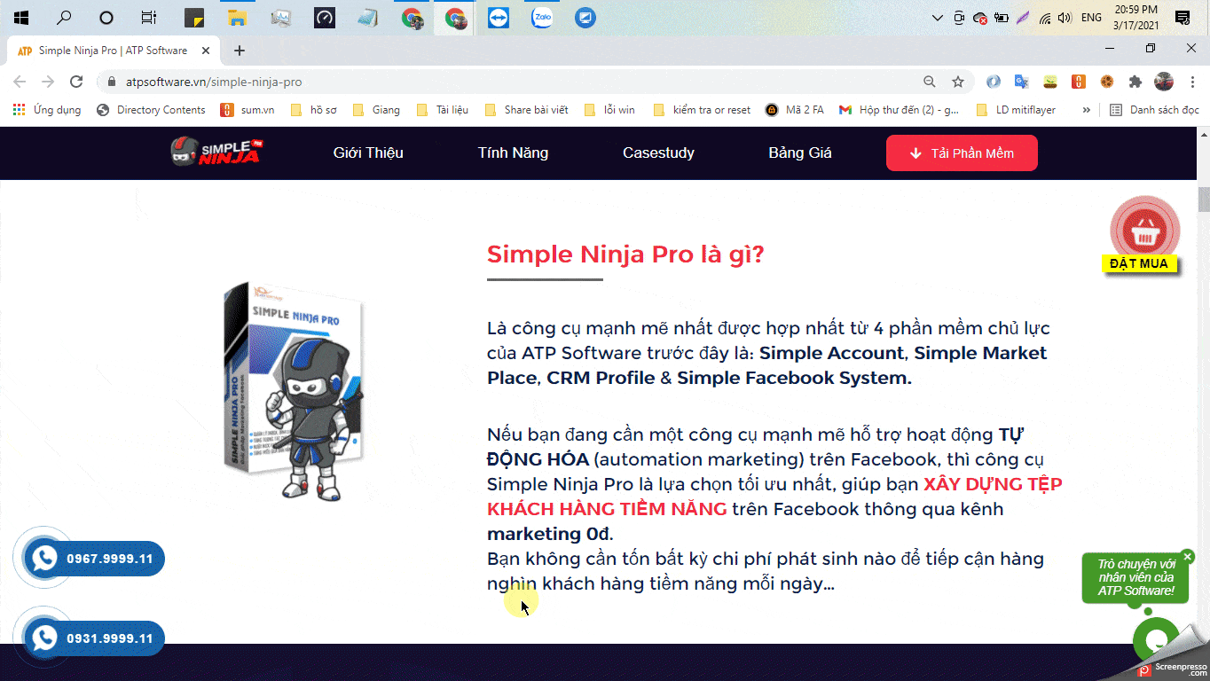Open Windows Action Center notifications

point(1181,16)
